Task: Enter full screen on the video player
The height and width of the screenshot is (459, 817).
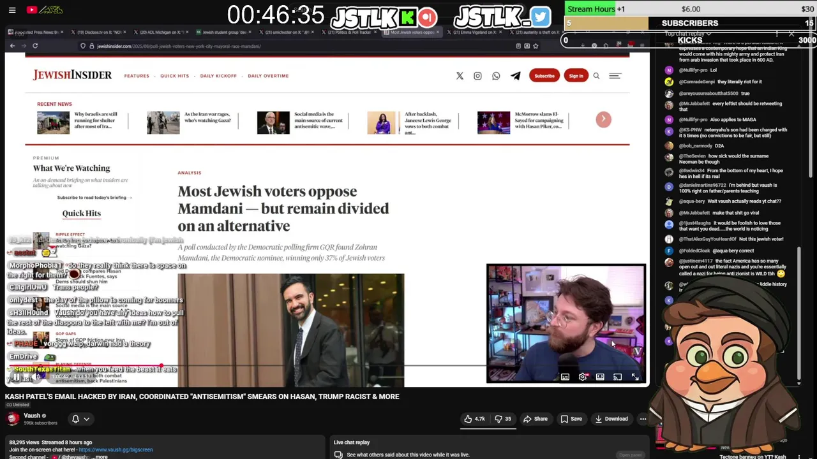Action: point(635,377)
